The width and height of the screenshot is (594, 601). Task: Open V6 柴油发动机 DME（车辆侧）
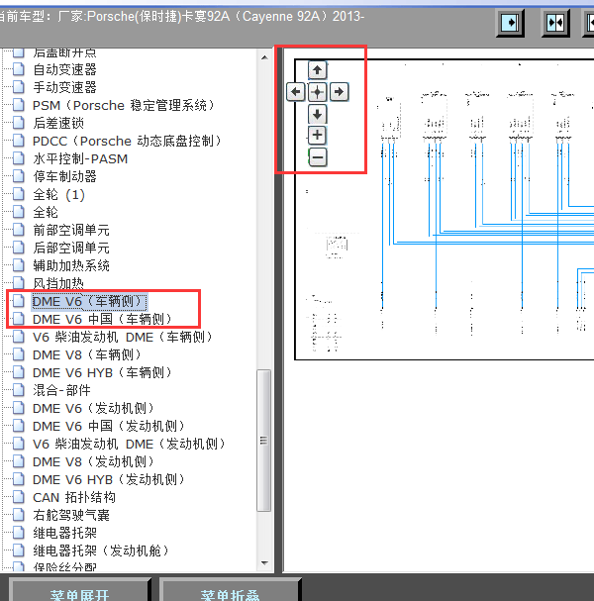123,338
